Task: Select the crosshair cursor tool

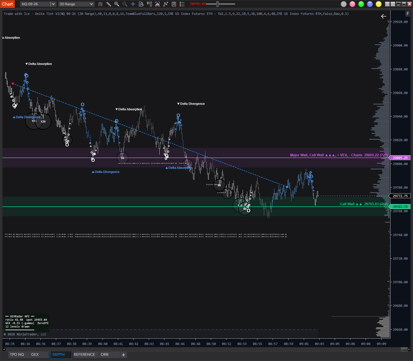Action: pyautogui.click(x=133, y=4)
